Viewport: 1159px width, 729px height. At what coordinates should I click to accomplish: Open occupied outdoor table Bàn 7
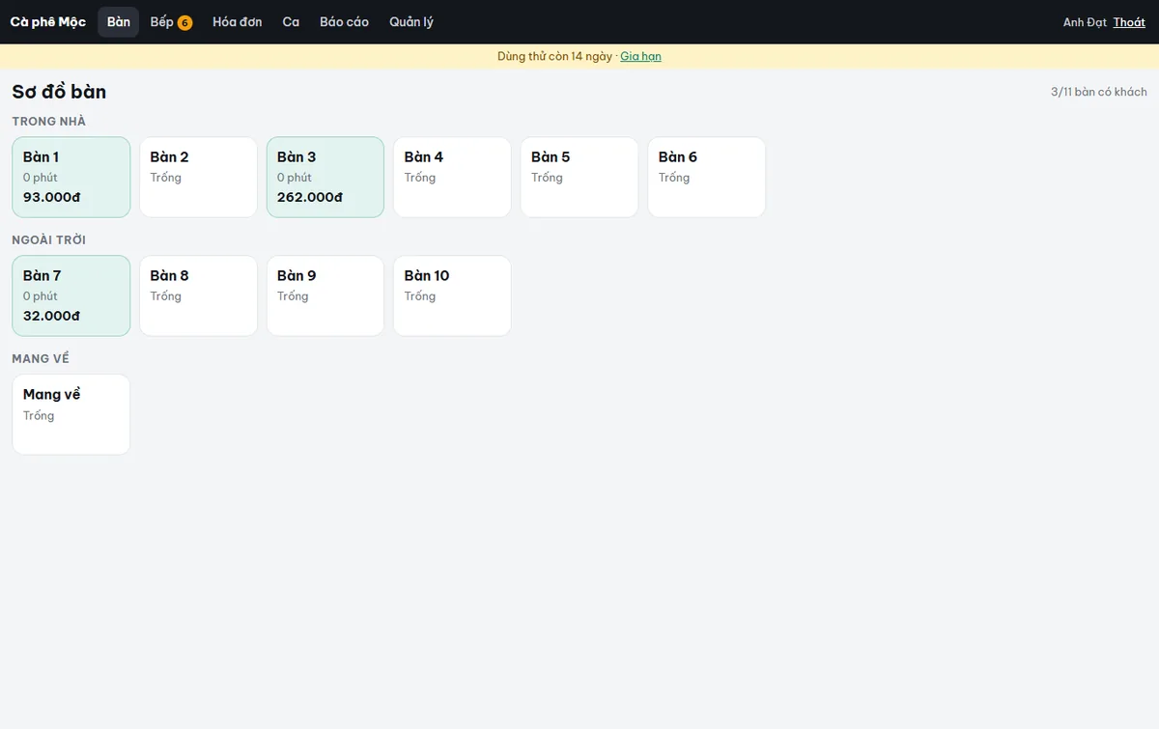[71, 295]
